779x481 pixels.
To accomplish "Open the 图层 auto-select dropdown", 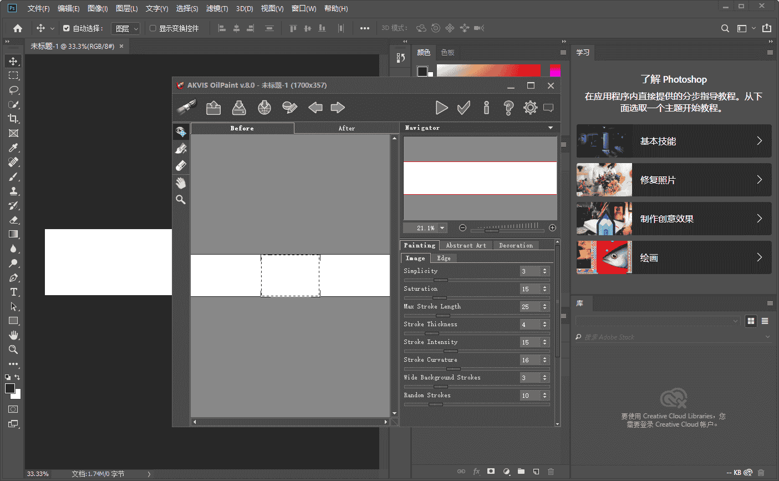I will [x=125, y=28].
